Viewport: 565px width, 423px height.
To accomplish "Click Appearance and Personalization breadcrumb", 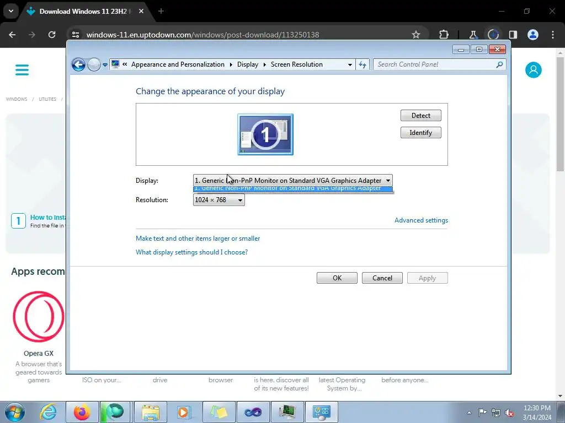I will coord(178,64).
